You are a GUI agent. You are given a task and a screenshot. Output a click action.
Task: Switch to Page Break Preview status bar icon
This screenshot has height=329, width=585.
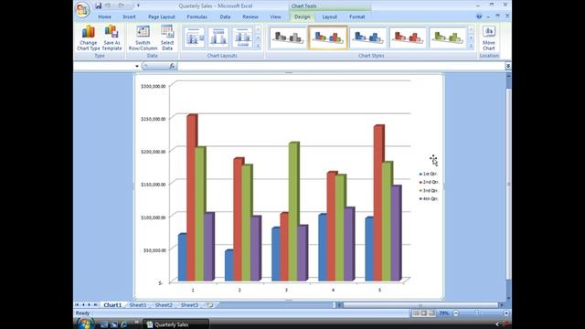(x=431, y=313)
